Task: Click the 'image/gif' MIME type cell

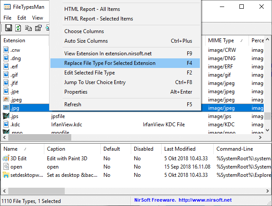Action: click(219, 75)
